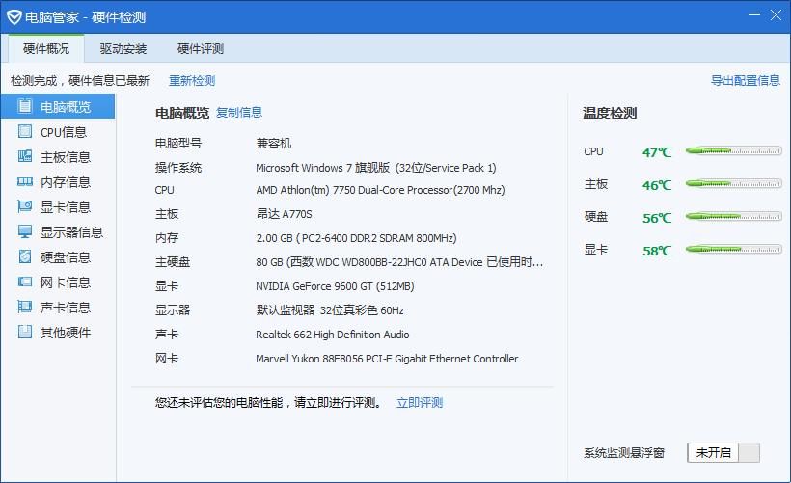Image resolution: width=791 pixels, height=483 pixels.
Task: Click the 电脑概览 bold heading in main panel
Action: click(182, 113)
